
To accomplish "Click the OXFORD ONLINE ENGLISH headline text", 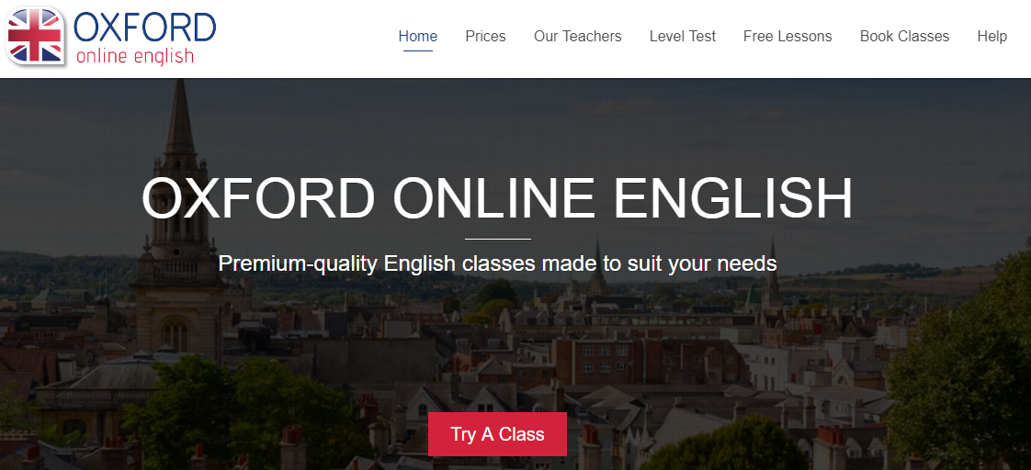I will point(497,198).
